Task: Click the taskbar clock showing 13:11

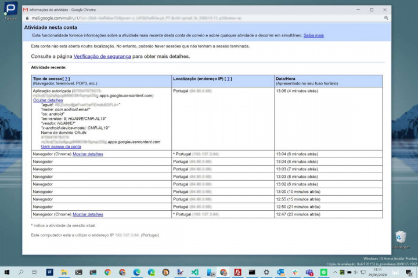Action: coord(377,272)
